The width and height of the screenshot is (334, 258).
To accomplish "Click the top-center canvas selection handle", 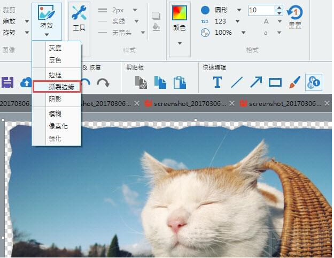I will [x=196, y=120].
